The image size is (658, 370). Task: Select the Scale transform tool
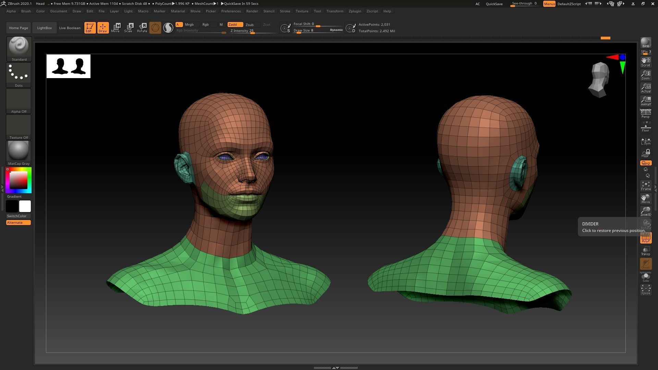pos(129,28)
